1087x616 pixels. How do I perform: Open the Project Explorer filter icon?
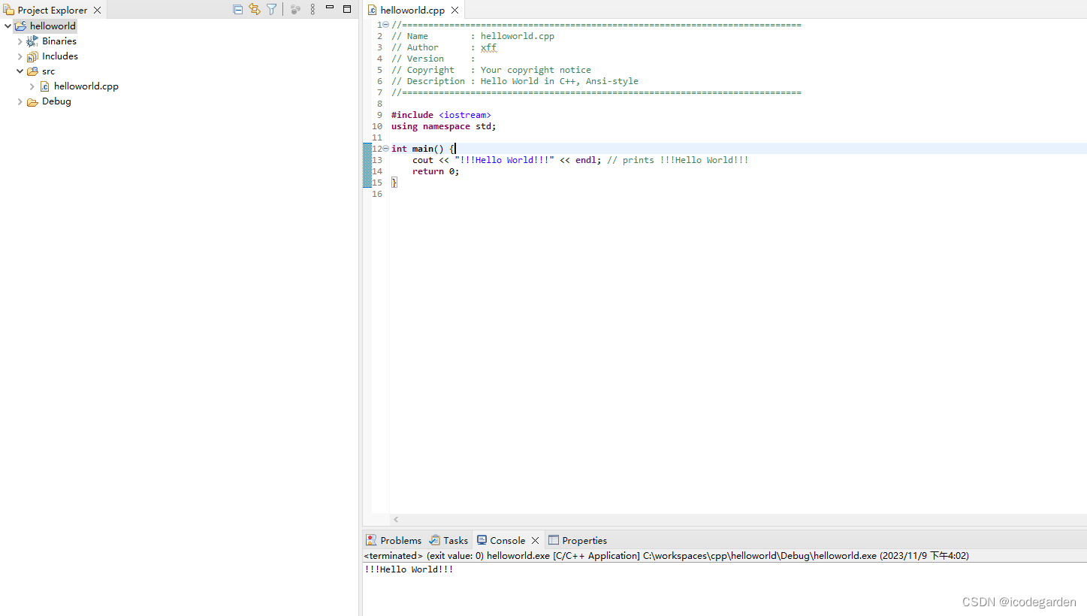[x=272, y=10]
